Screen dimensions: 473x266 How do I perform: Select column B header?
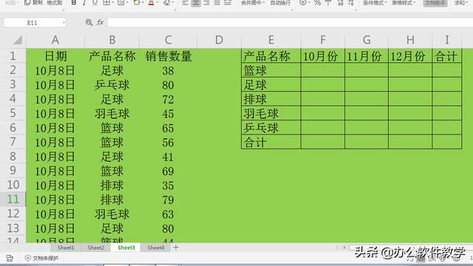click(112, 40)
